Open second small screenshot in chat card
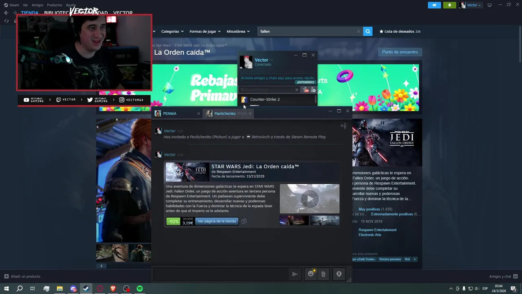 [325, 220]
